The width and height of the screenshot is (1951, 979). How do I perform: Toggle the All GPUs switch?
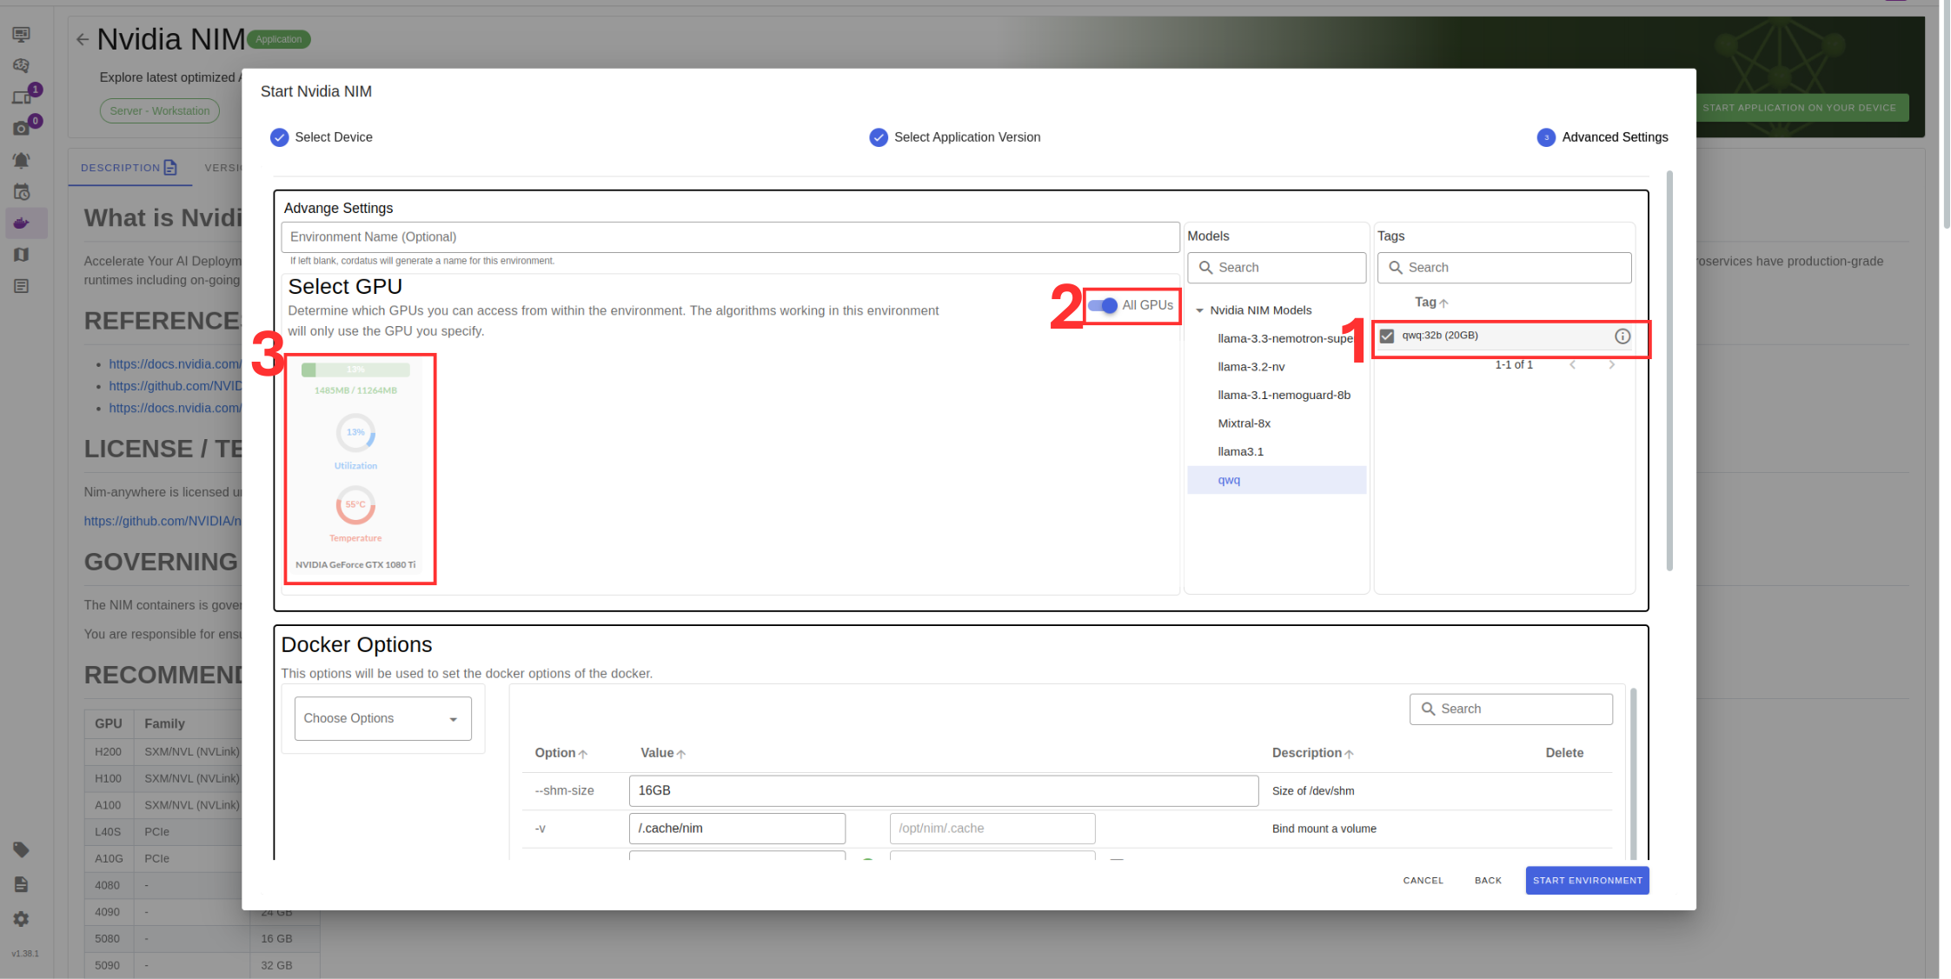coord(1103,305)
